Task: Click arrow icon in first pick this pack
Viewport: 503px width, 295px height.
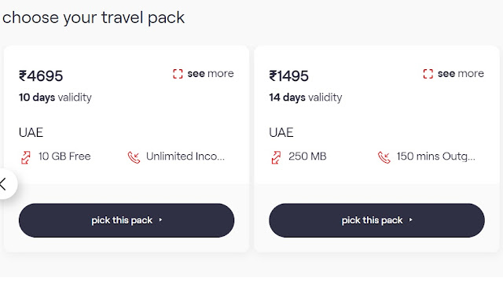Action: click(x=160, y=220)
